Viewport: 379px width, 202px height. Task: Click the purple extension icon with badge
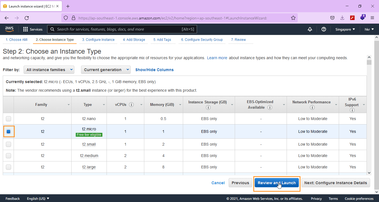(x=362, y=18)
